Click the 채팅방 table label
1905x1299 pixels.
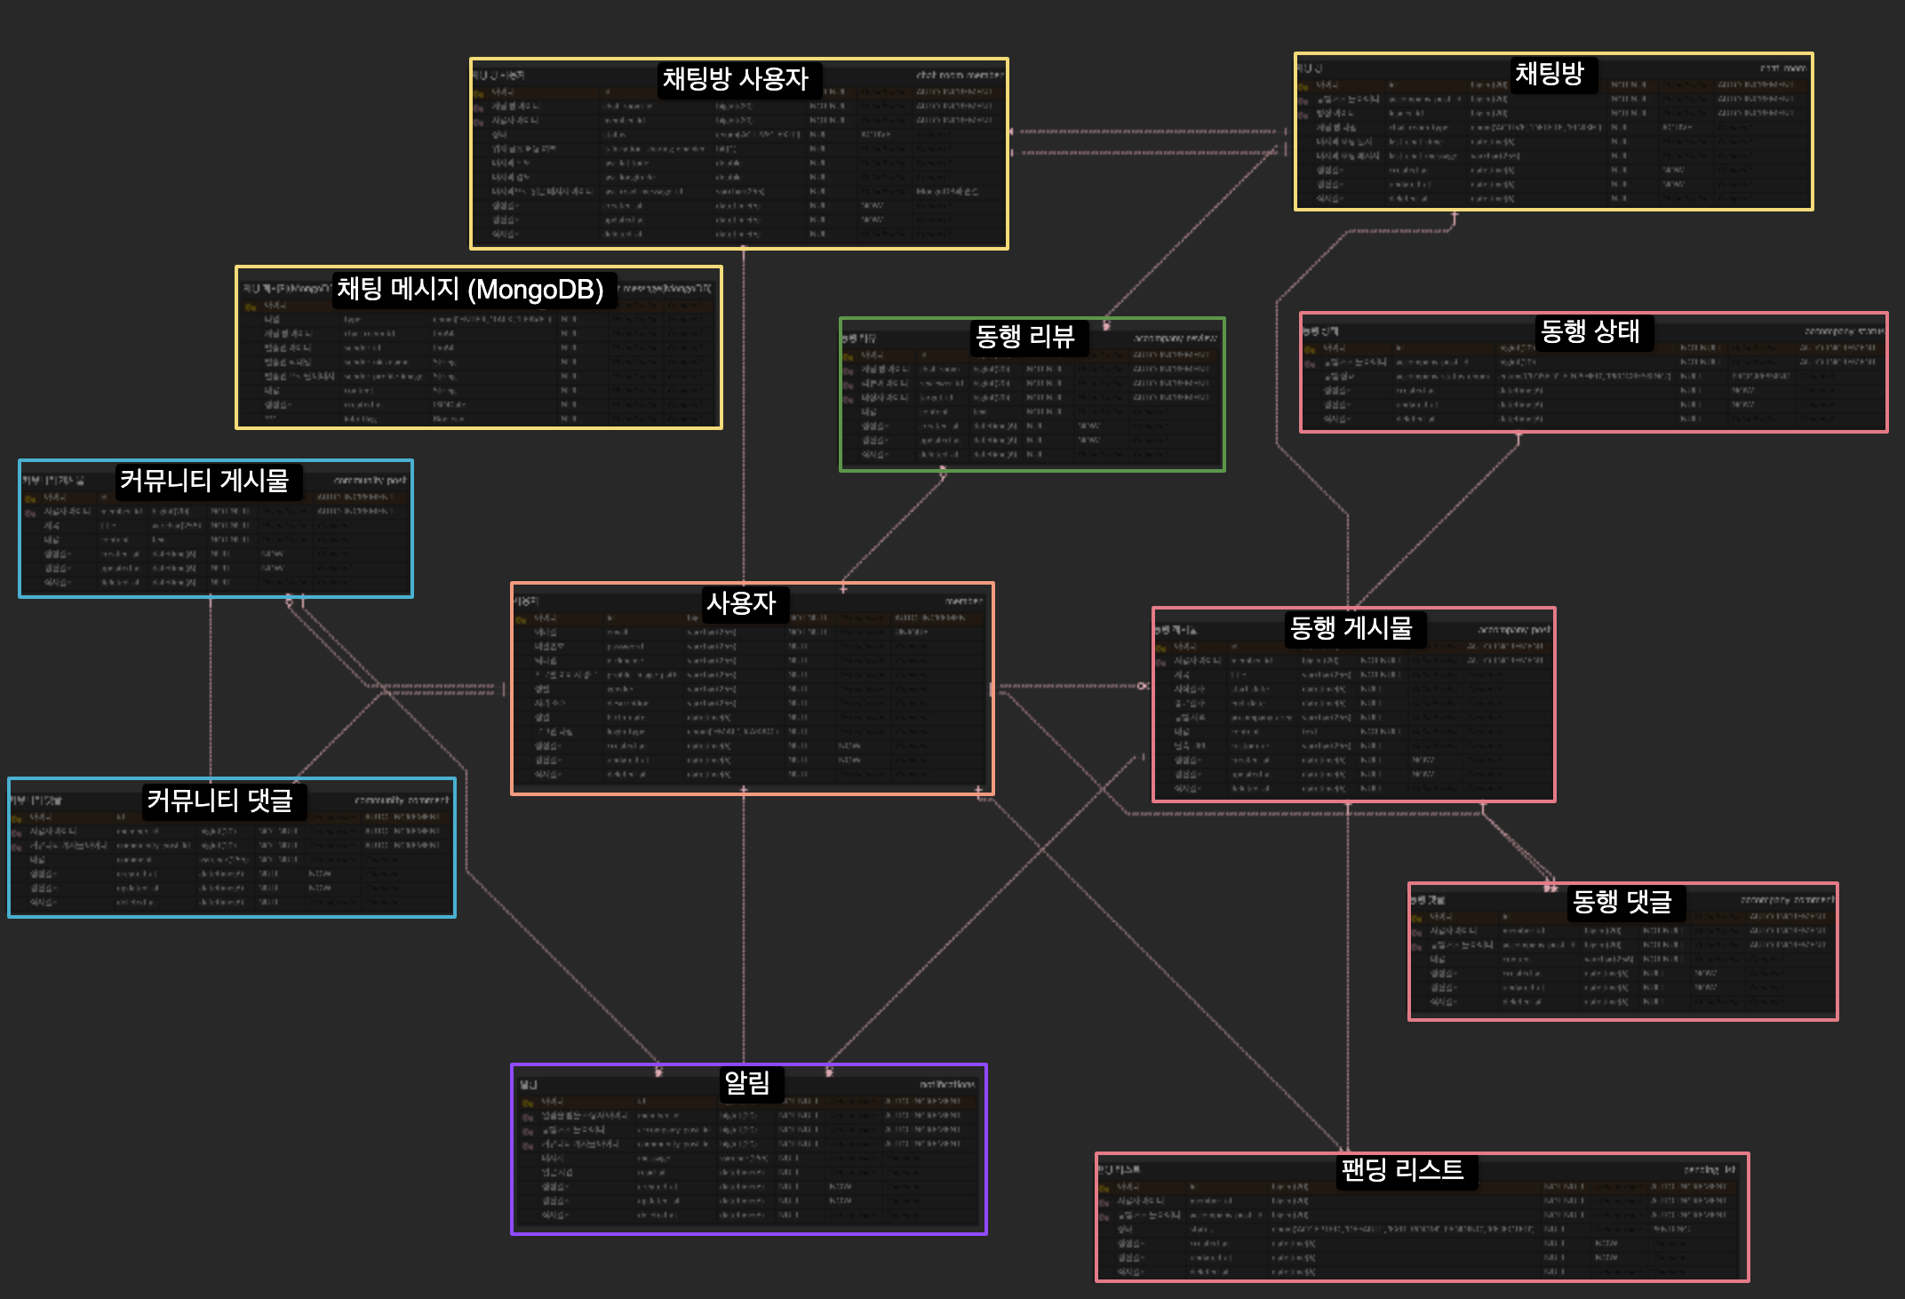(1549, 74)
